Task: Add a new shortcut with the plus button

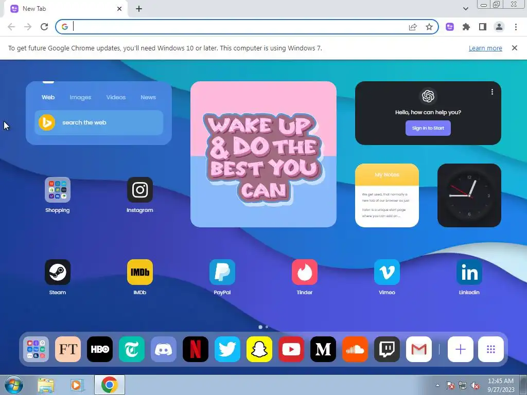Action: tap(461, 349)
